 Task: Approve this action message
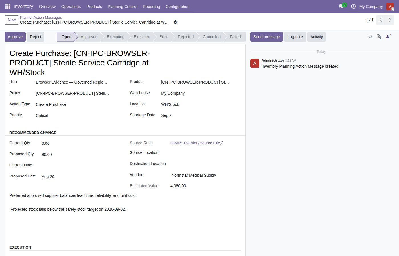(15, 37)
